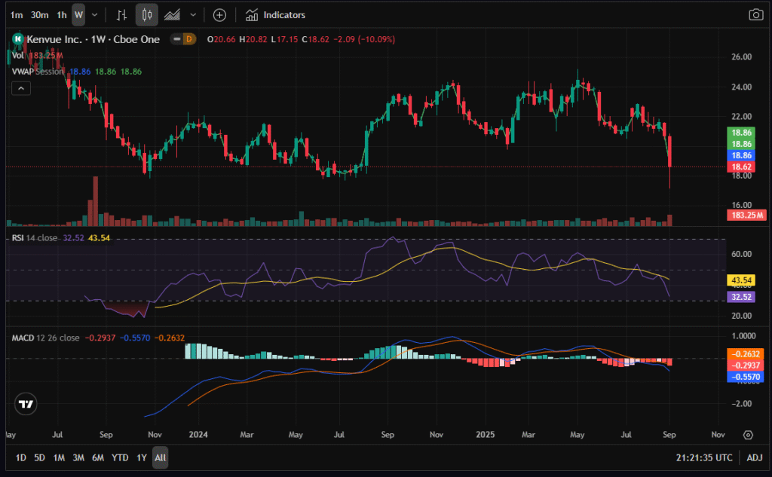Select the YTD date range tab
This screenshot has height=477, width=772.
119,457
